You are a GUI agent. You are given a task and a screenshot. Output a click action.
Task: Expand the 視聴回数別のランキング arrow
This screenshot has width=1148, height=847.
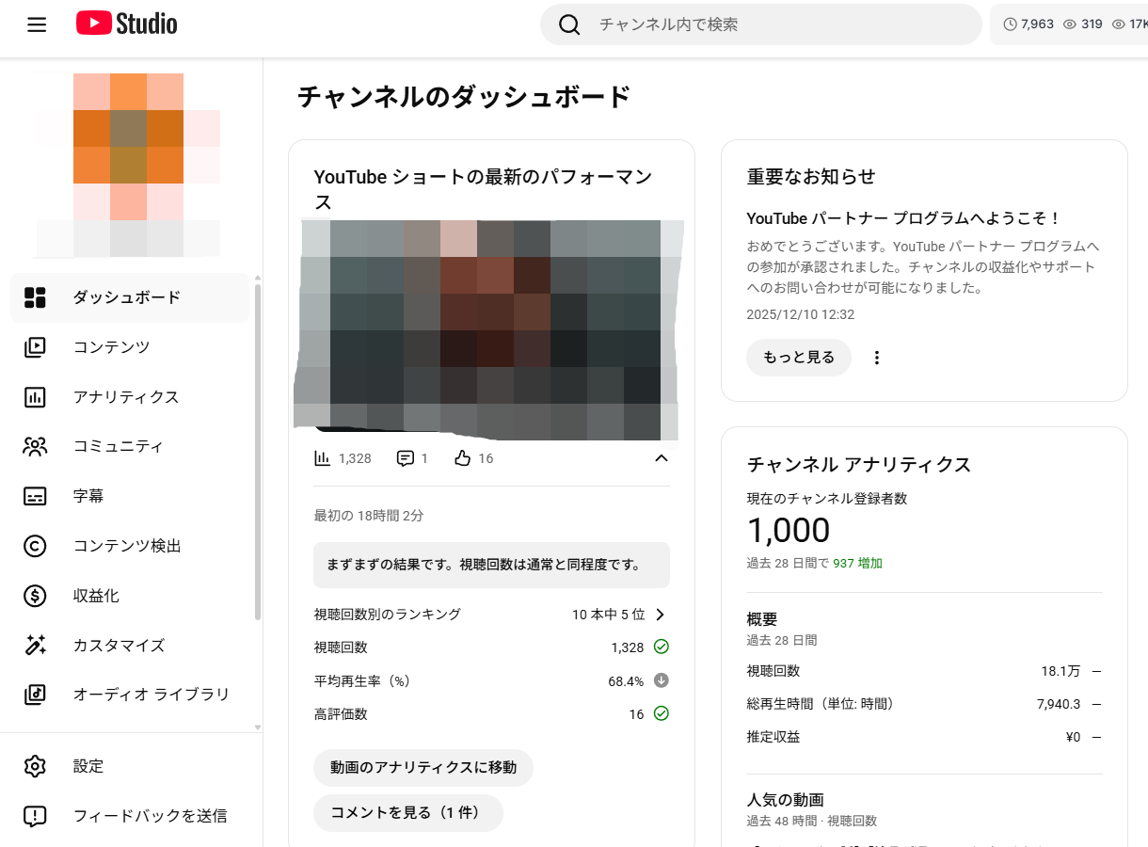point(662,614)
